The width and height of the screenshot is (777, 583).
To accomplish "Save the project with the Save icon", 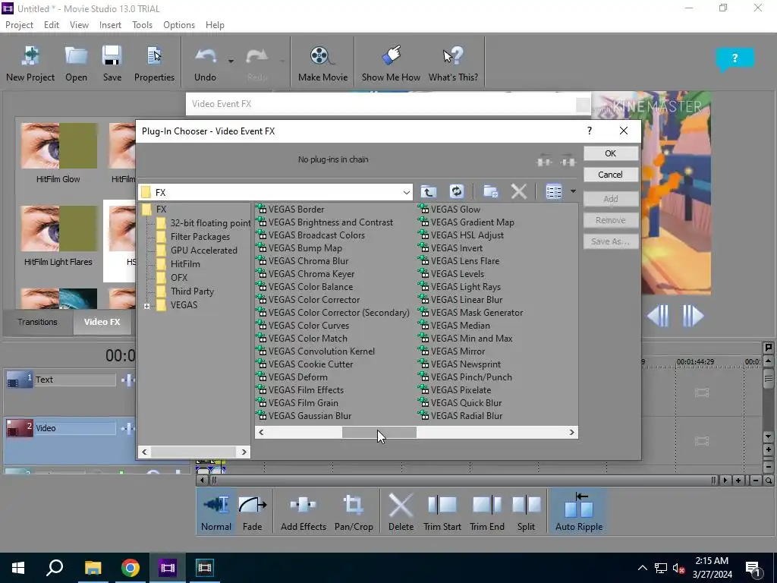I will pyautogui.click(x=112, y=64).
